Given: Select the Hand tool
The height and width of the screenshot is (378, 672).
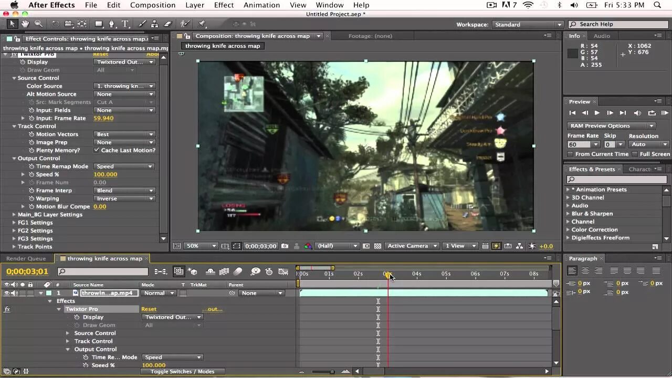Looking at the screenshot, I should coord(25,24).
